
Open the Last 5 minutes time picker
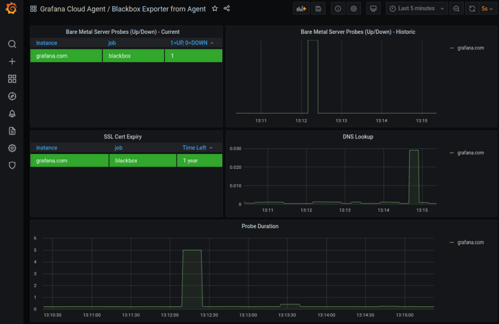416,9
